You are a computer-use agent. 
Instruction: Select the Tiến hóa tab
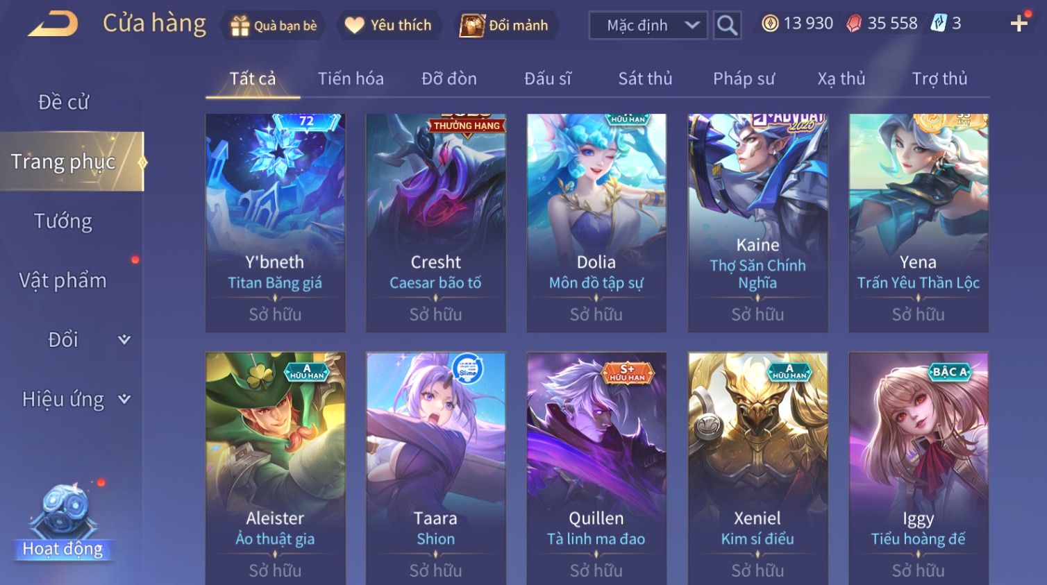tap(351, 78)
